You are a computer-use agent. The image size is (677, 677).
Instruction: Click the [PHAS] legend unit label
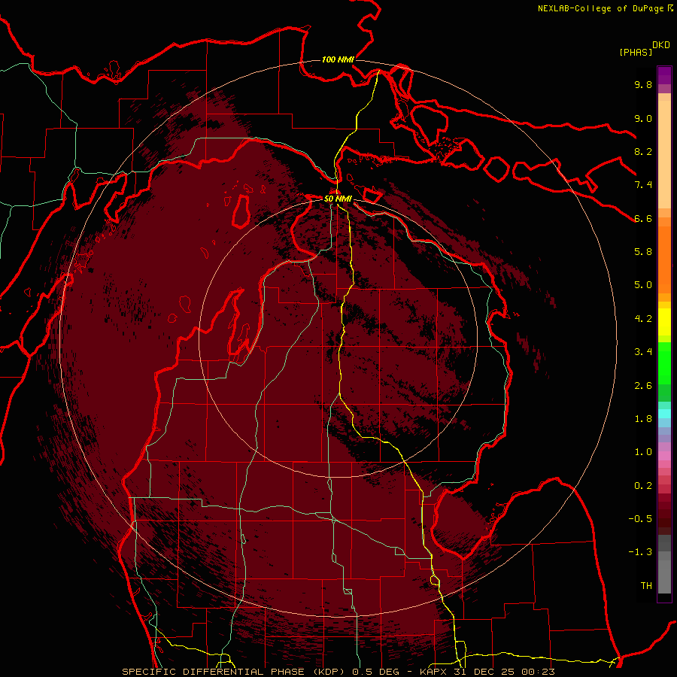click(636, 53)
